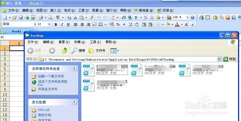This screenshot has width=241, height=121.
Task: Select the WPS document in second row
Action: [x=105, y=85]
